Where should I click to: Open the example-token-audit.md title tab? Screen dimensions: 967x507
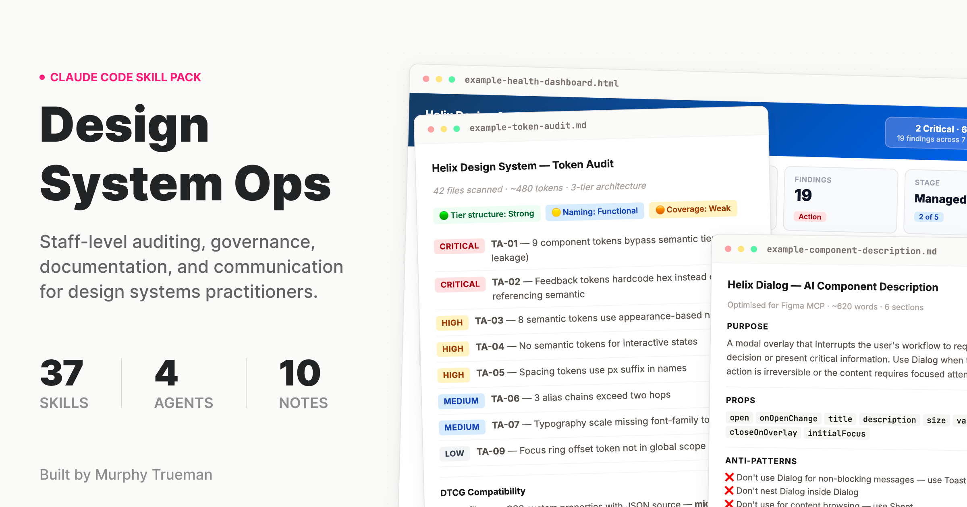pyautogui.click(x=527, y=126)
